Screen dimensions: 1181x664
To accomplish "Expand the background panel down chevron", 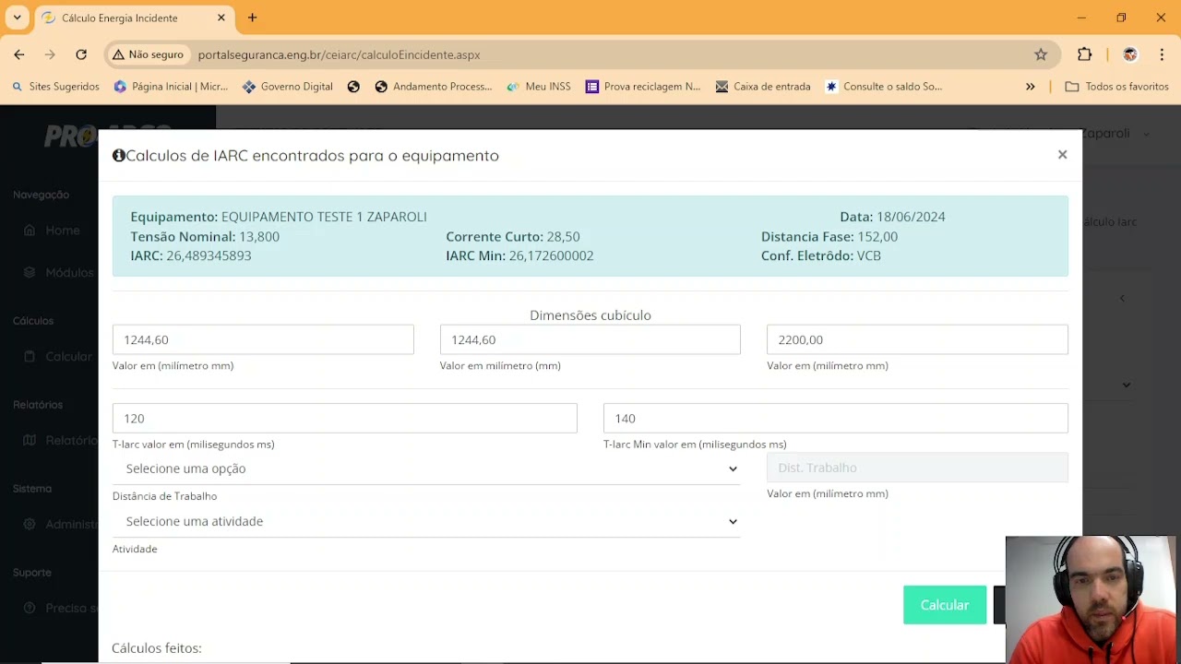I will pyautogui.click(x=1127, y=385).
